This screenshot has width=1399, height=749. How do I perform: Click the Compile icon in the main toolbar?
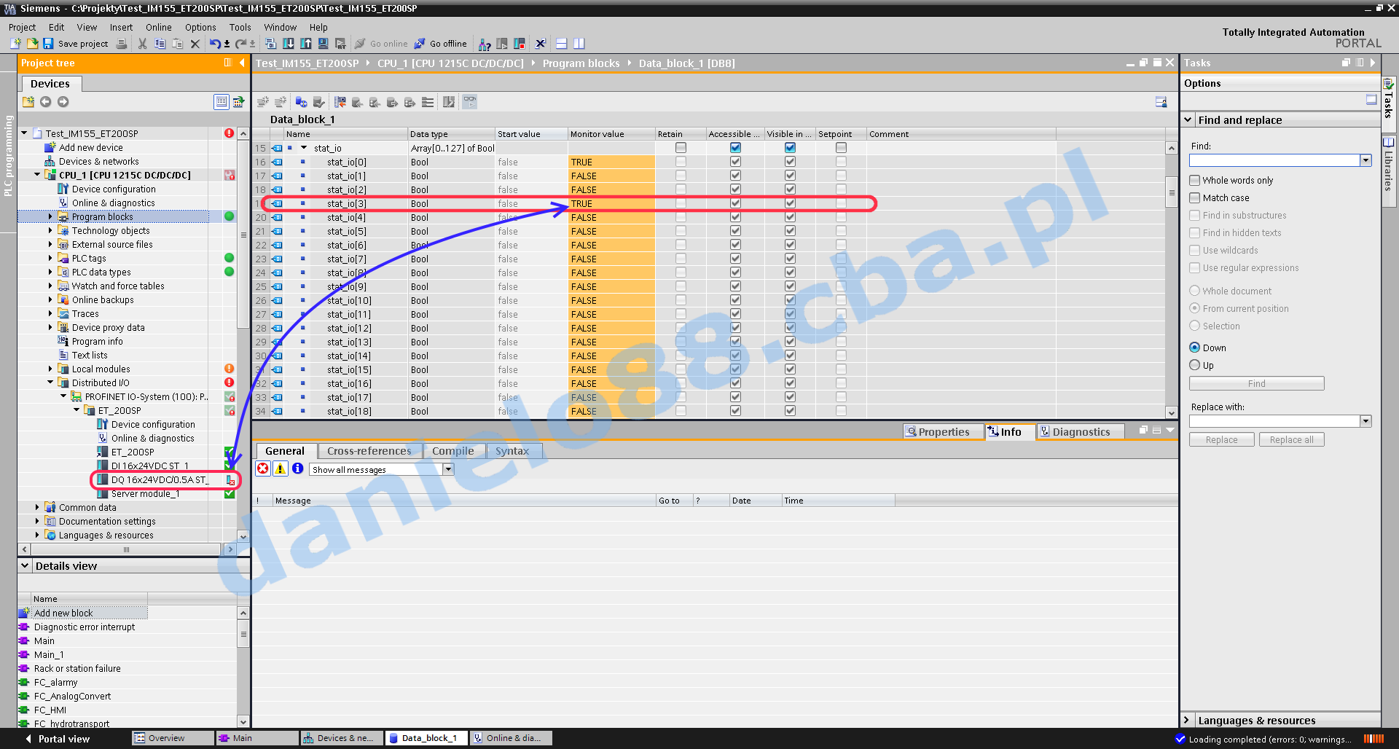coord(270,44)
